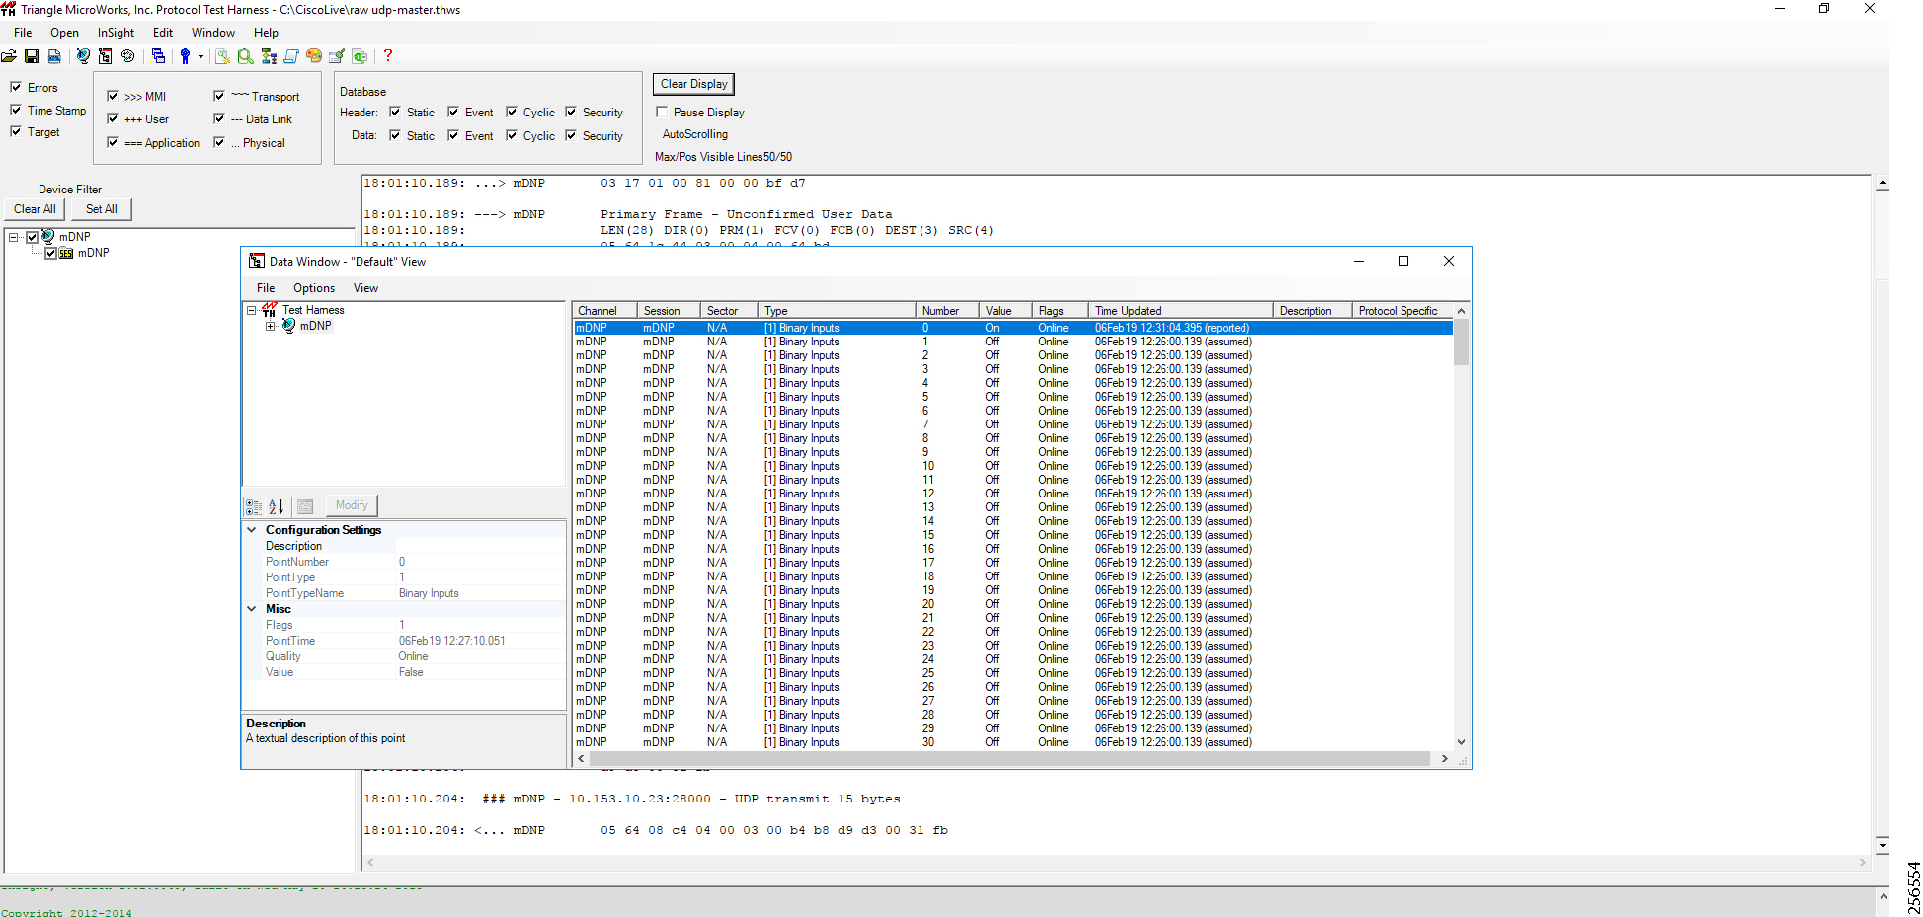Click the mDNP globe icon in Data Window tree
The width and height of the screenshot is (1923, 917).
(x=289, y=325)
